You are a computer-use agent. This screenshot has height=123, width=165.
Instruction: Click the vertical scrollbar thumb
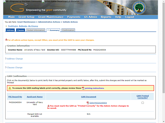pyautogui.click(x=164, y=48)
